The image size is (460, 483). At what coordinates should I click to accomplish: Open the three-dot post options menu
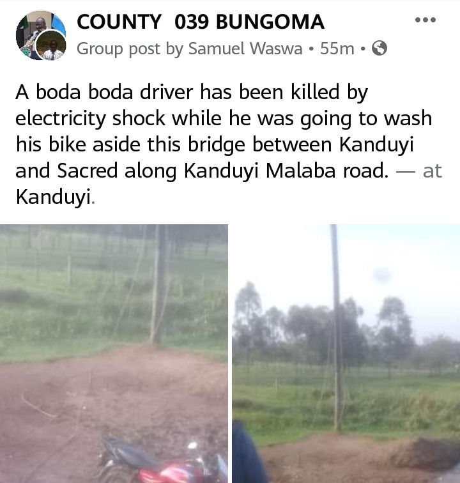pyautogui.click(x=425, y=20)
